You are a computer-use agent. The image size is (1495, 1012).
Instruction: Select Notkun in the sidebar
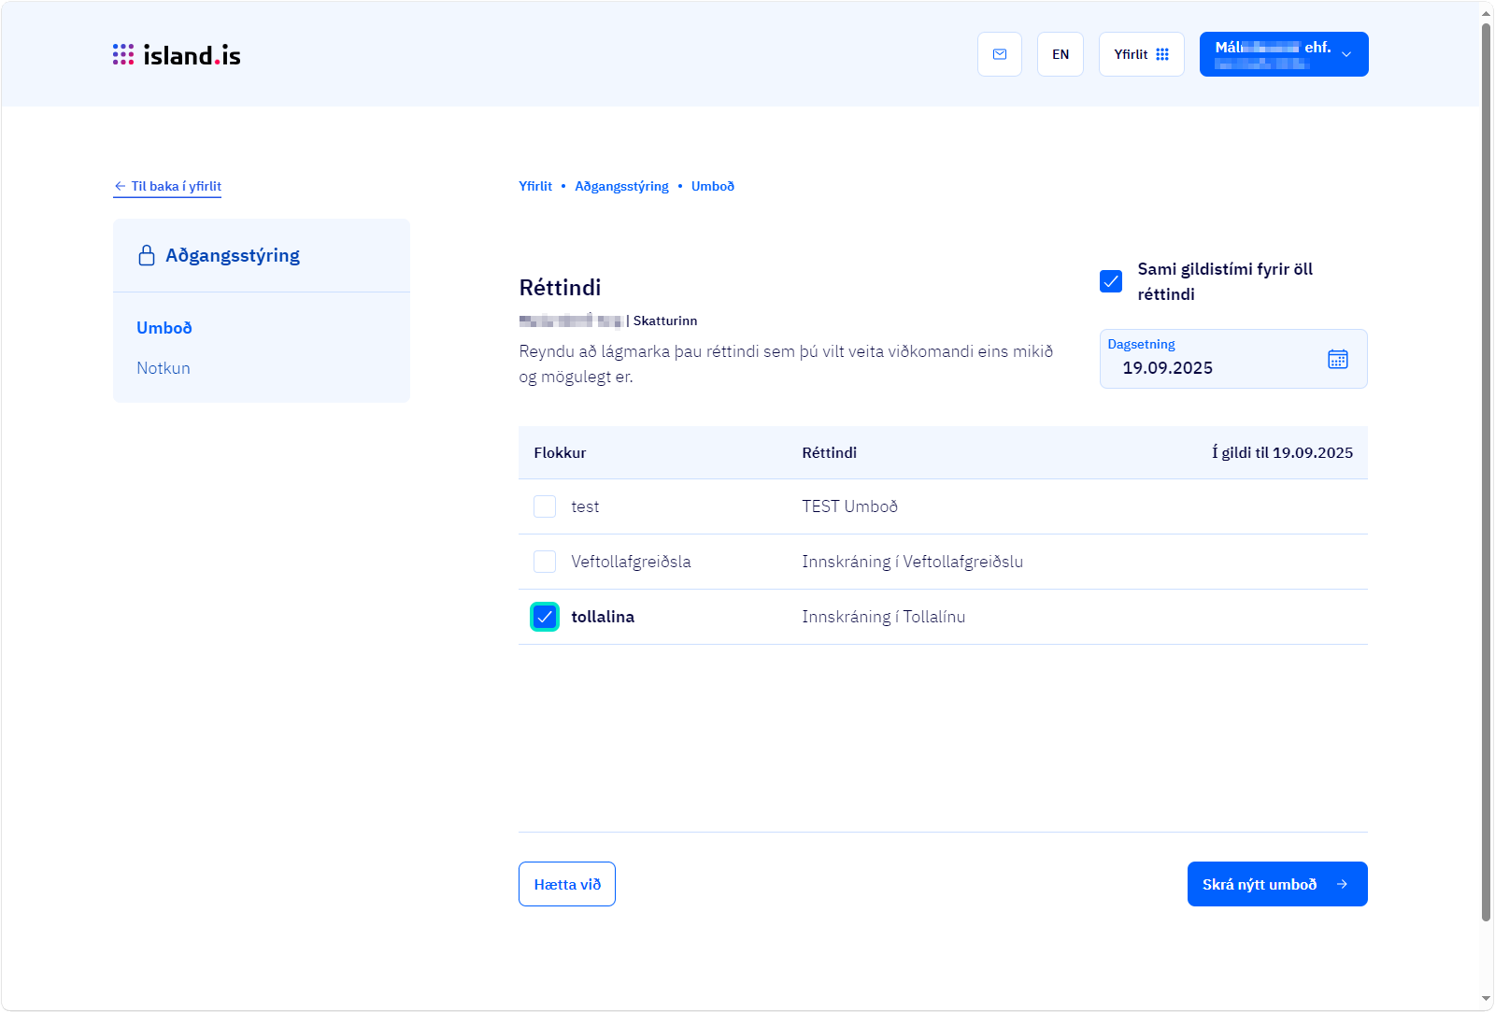(x=164, y=368)
